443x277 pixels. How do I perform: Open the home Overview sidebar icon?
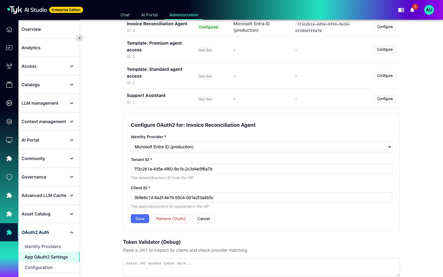[9, 29]
